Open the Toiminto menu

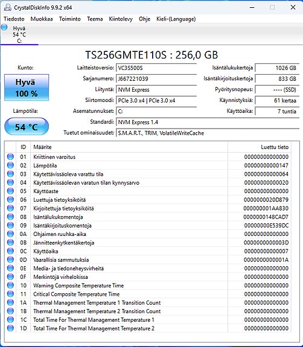[x=70, y=19]
